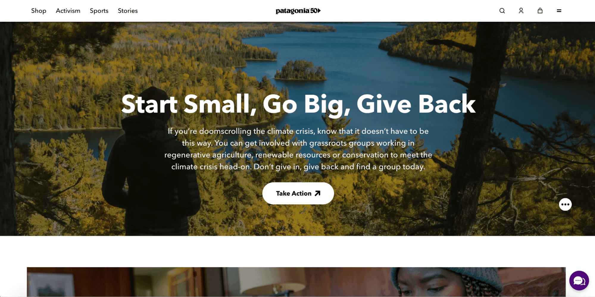Image resolution: width=595 pixels, height=297 pixels.
Task: Select the Stories menu item
Action: (x=128, y=11)
